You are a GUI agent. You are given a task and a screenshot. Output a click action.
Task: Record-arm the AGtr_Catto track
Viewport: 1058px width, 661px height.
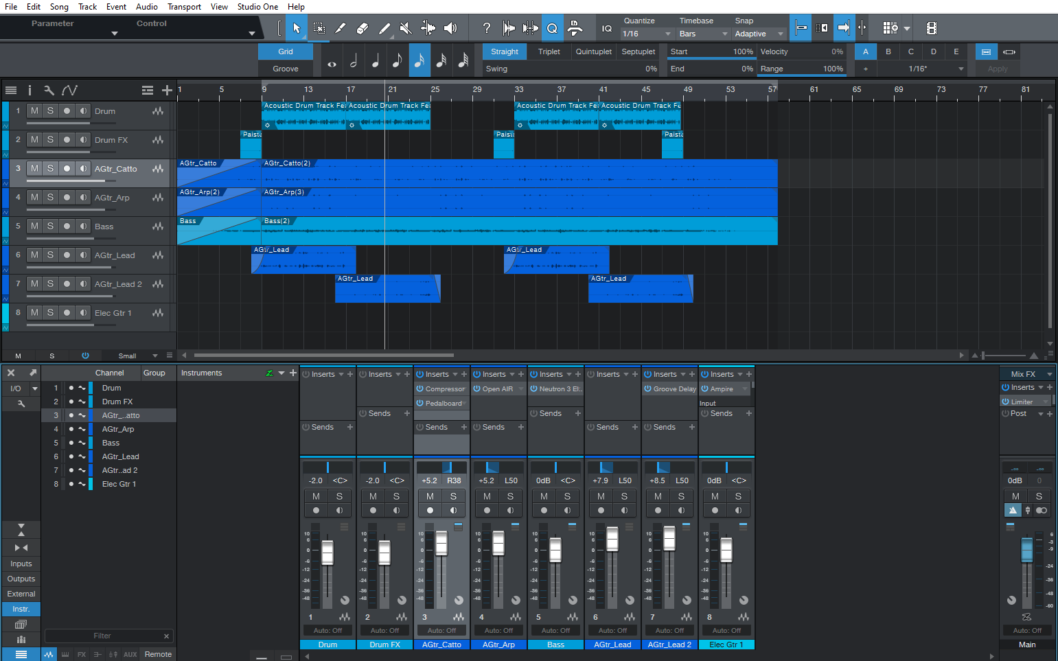tap(67, 168)
